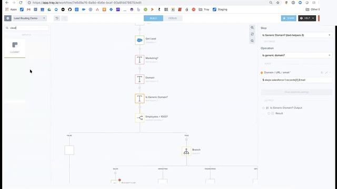The width and height of the screenshot is (337, 189).
Task: Switch to the Debug tab
Action: (173, 18)
